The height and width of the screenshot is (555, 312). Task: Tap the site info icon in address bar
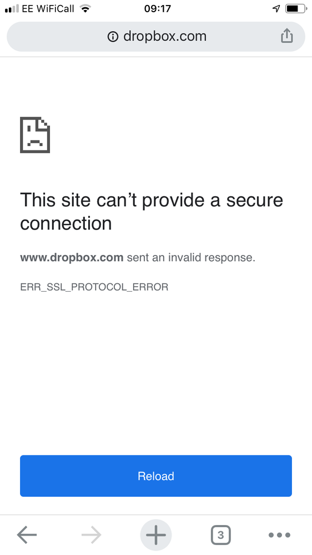point(113,37)
